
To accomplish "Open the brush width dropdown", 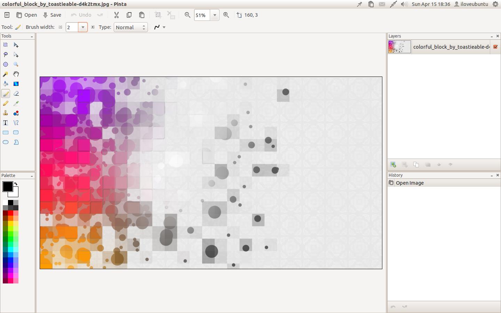I will click(83, 27).
